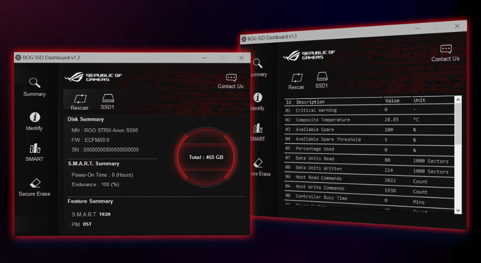Open Summary in the left dashboard window

pos(34,87)
